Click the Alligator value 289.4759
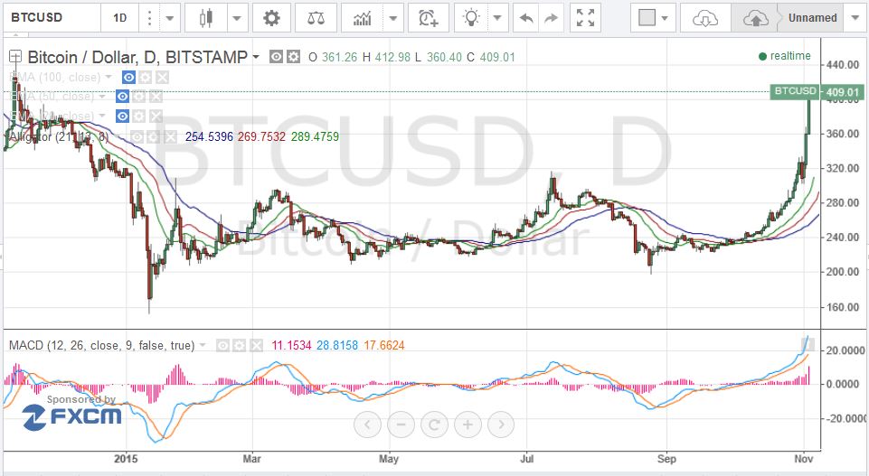 [x=315, y=136]
